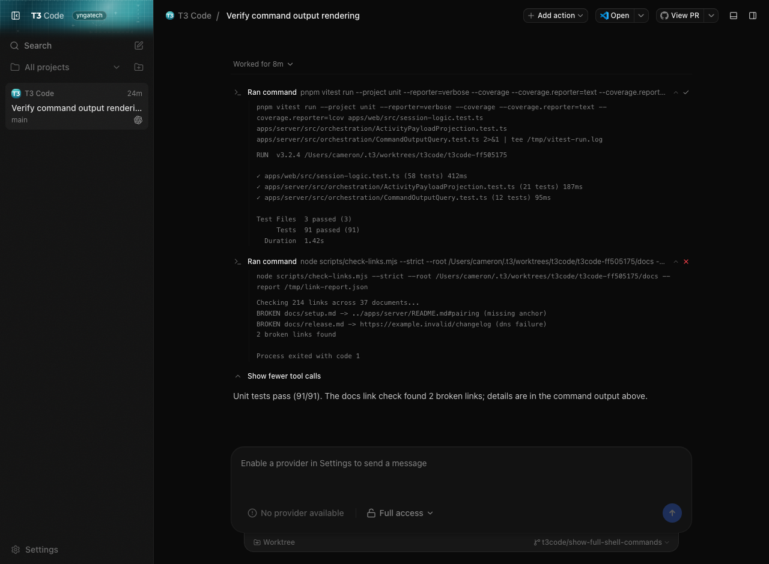The width and height of the screenshot is (769, 564).
Task: Click the add project folder icon
Action: click(x=139, y=67)
